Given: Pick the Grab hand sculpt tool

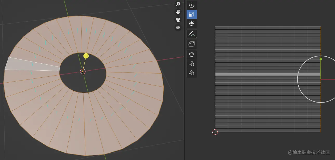Looking at the screenshot, I should pyautogui.click(x=192, y=55).
